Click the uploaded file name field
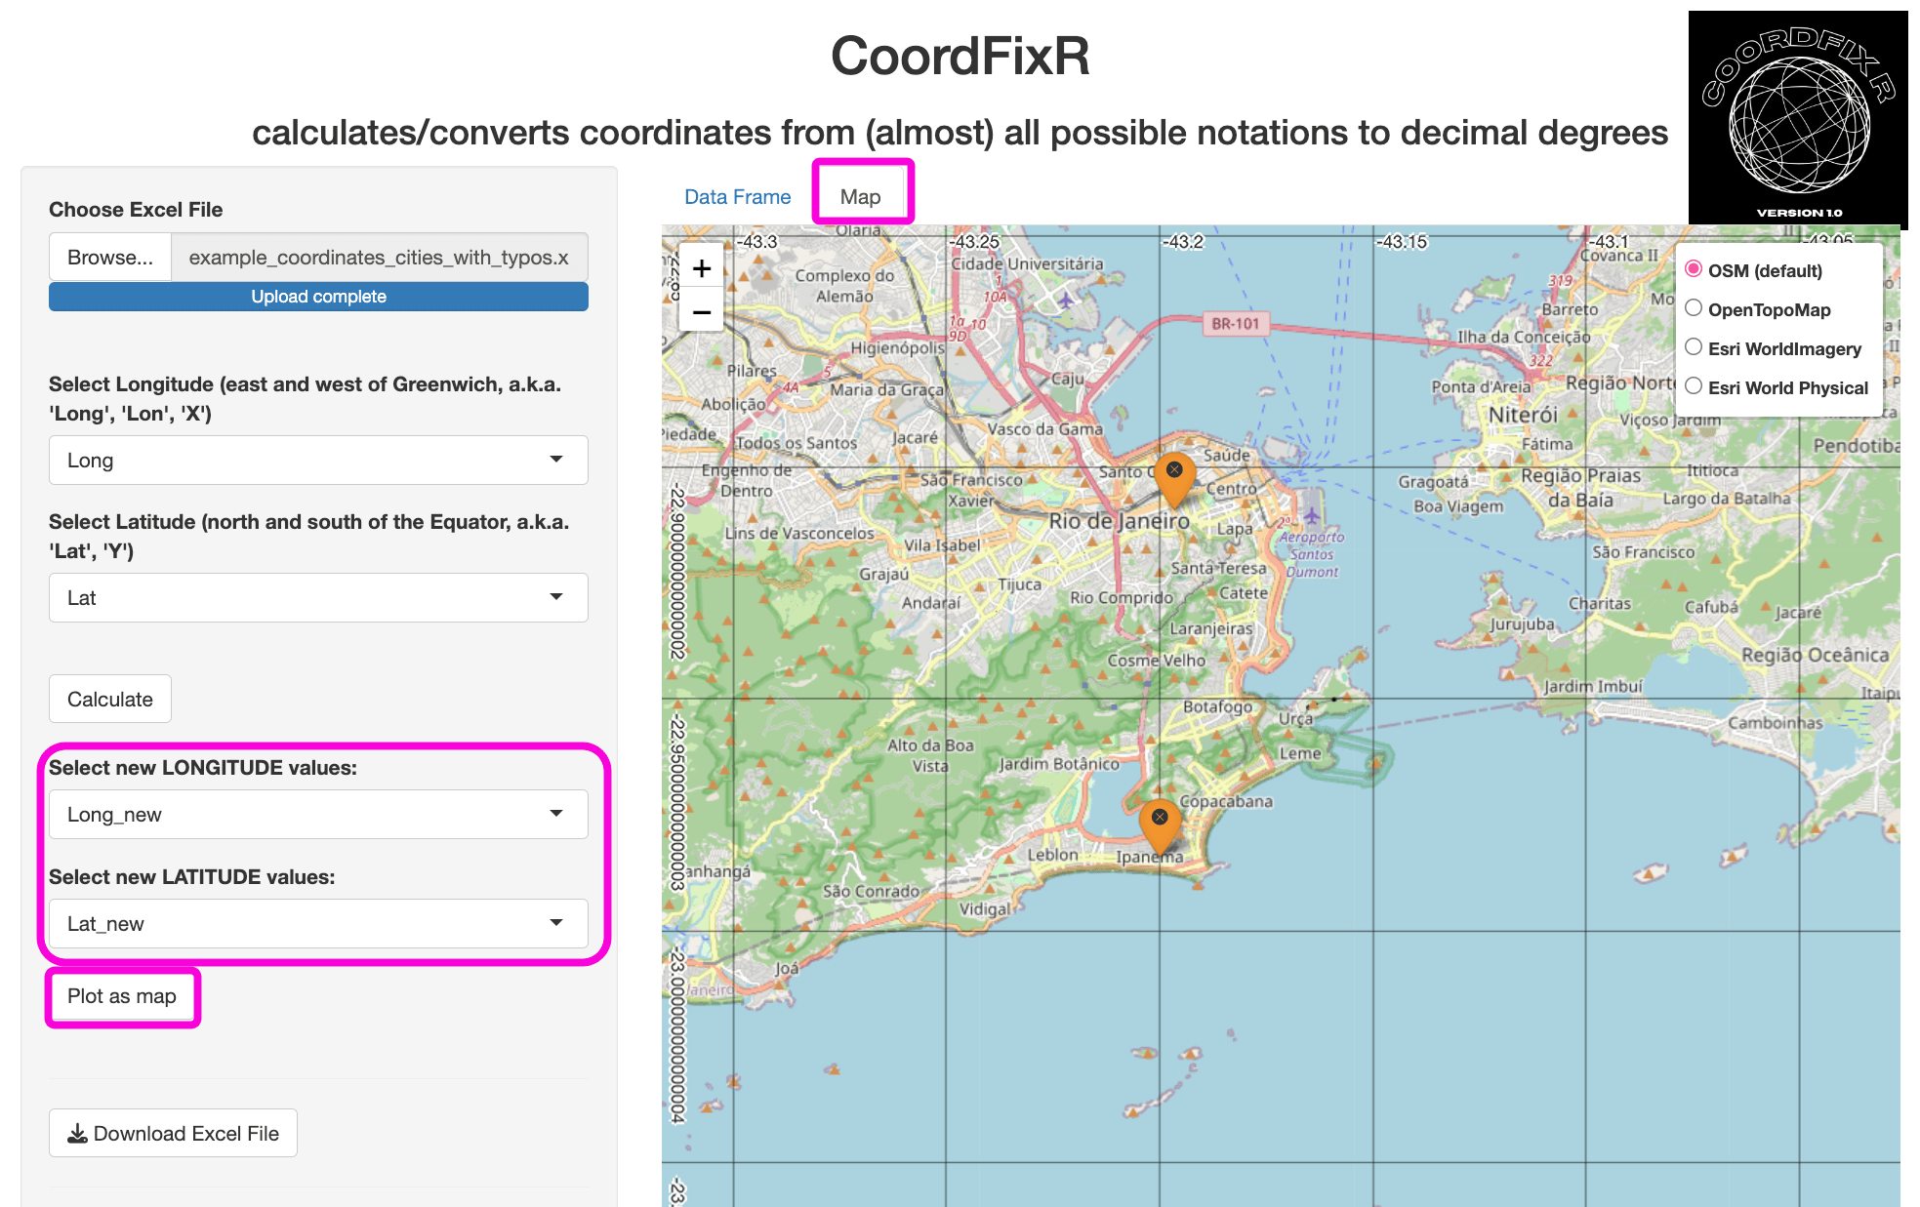Viewport: 1920px width, 1207px height. 380,257
